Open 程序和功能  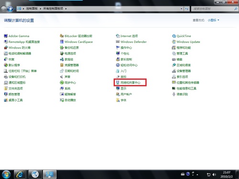tap(181, 48)
